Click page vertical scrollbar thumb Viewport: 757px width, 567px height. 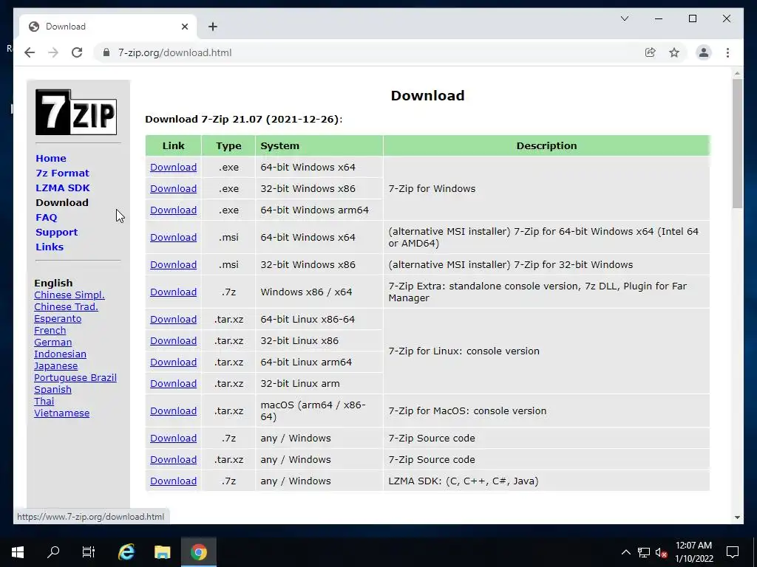point(737,144)
